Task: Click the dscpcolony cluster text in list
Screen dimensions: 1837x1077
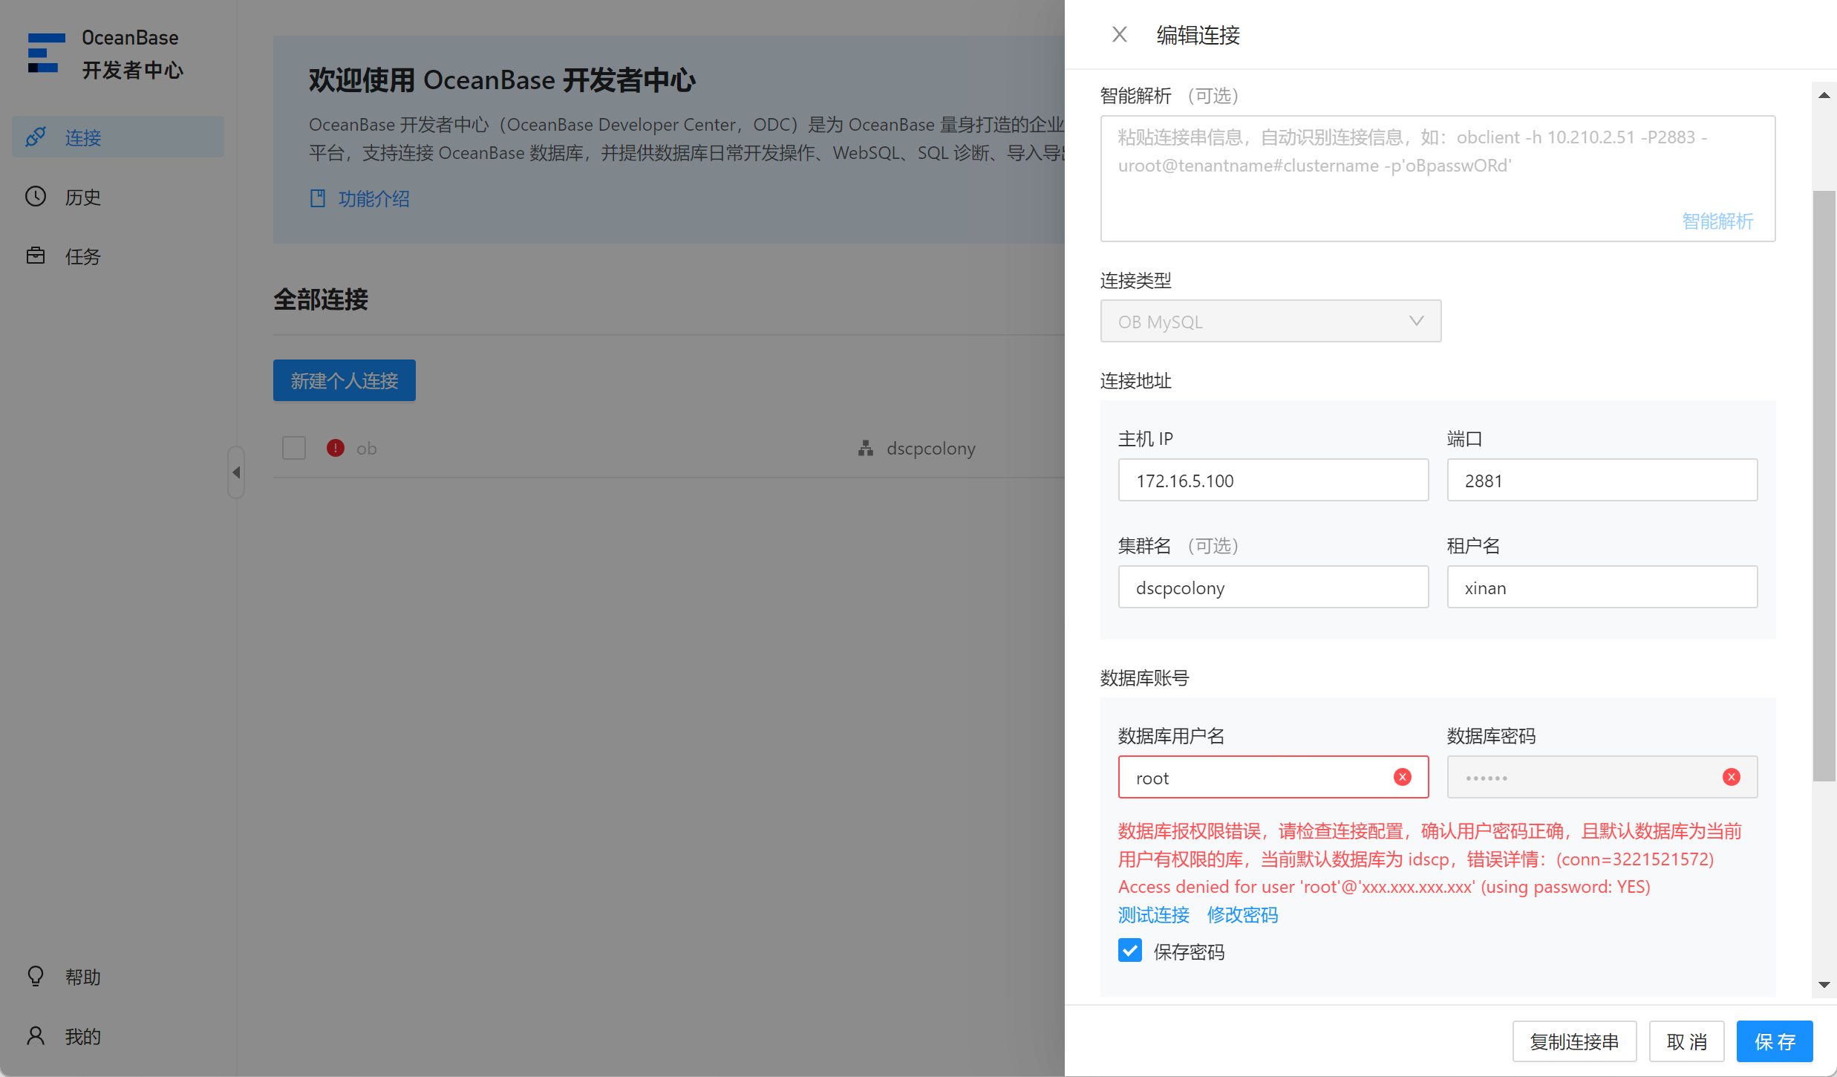Action: coord(931,448)
